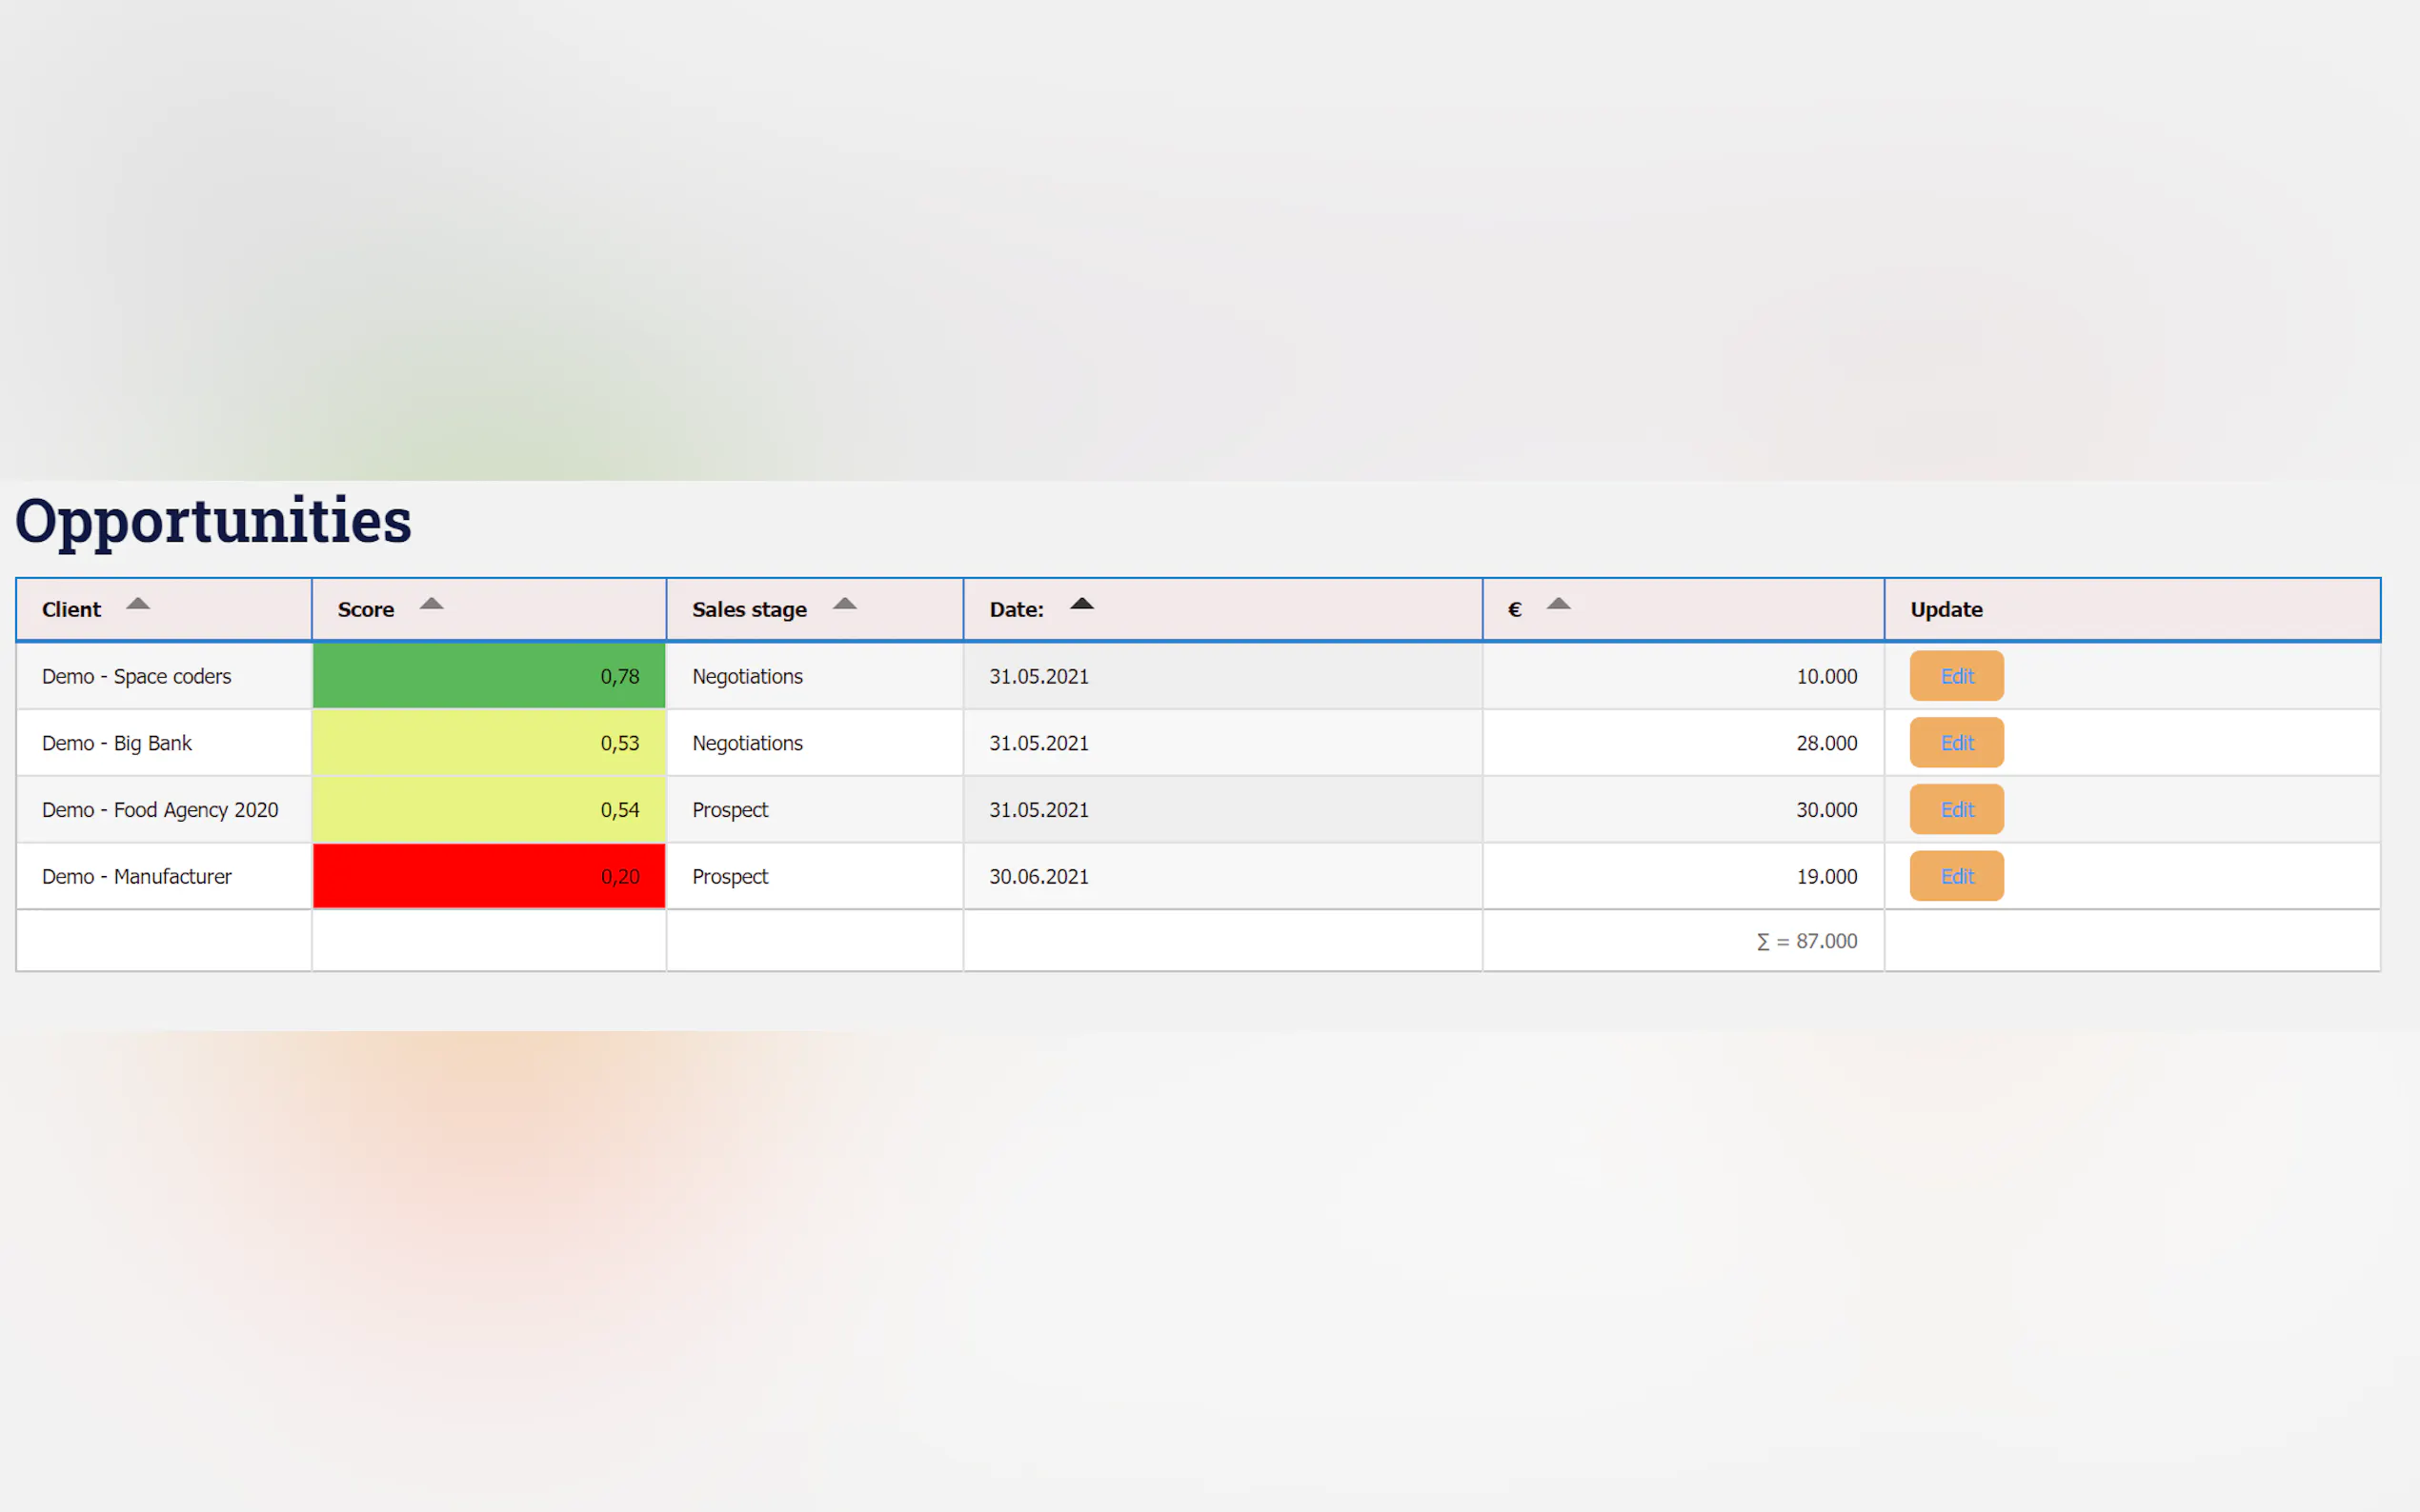Click the red 0,20 score cell
The image size is (2420, 1512).
(488, 876)
